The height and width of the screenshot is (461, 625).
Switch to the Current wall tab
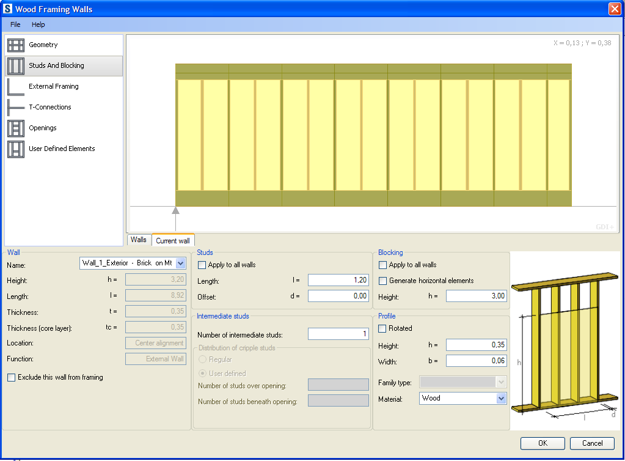coord(173,240)
